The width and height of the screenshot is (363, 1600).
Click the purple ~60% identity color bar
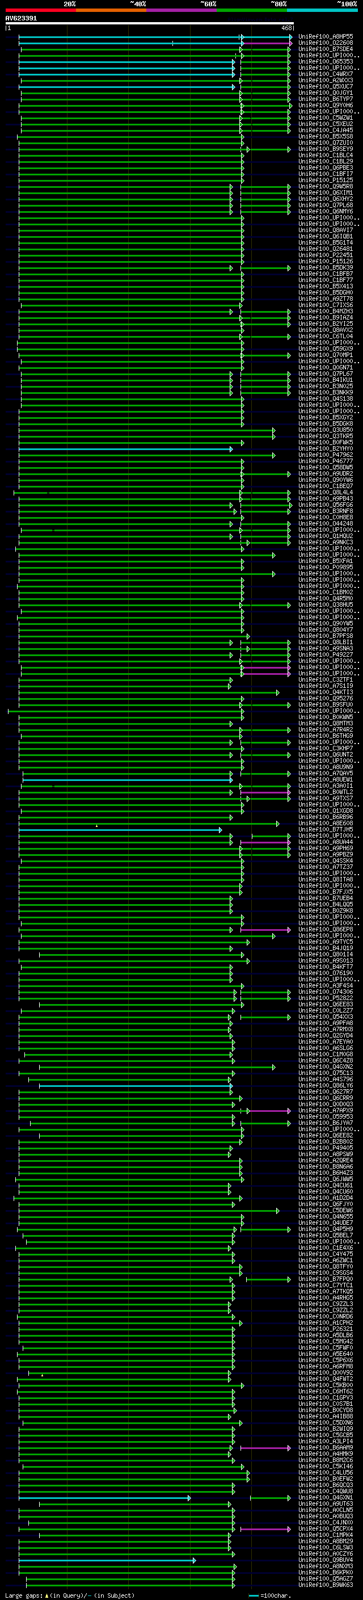pyautogui.click(x=181, y=10)
